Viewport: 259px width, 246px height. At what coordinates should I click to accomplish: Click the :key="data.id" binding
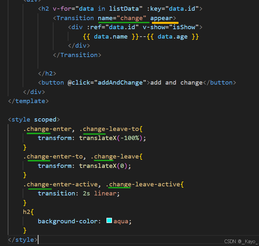tap(173, 9)
